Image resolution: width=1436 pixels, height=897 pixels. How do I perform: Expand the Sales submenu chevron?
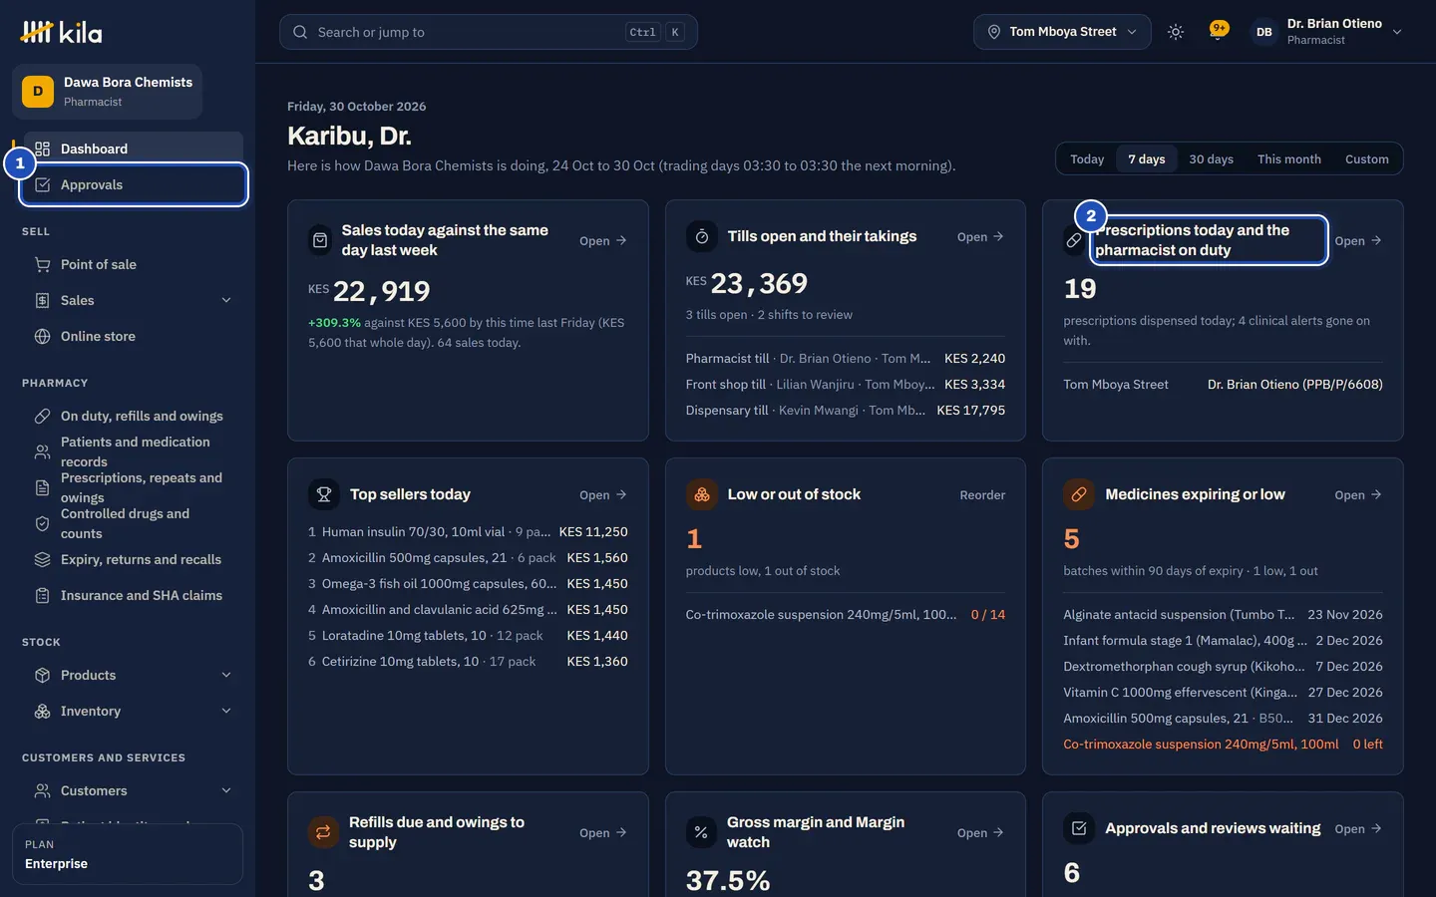226,300
